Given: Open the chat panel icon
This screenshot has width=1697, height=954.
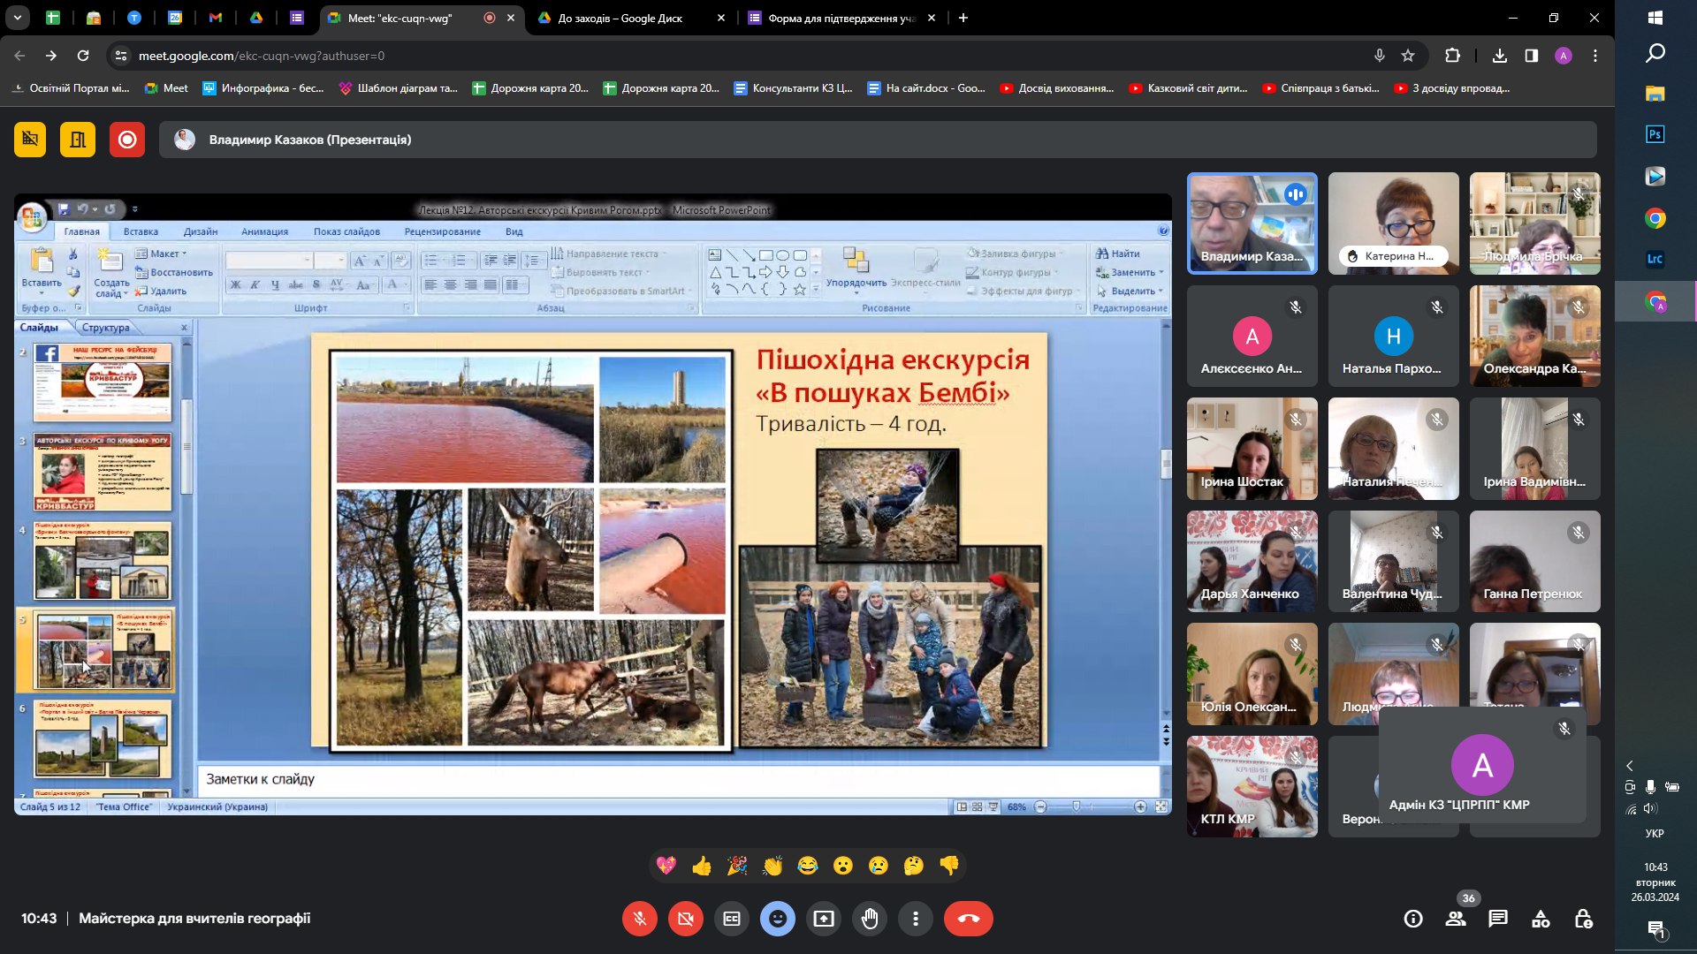Looking at the screenshot, I should click(x=1498, y=919).
